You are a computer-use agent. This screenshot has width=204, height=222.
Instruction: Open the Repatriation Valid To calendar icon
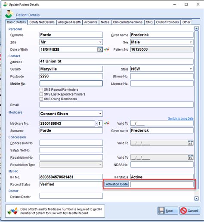click(190, 157)
